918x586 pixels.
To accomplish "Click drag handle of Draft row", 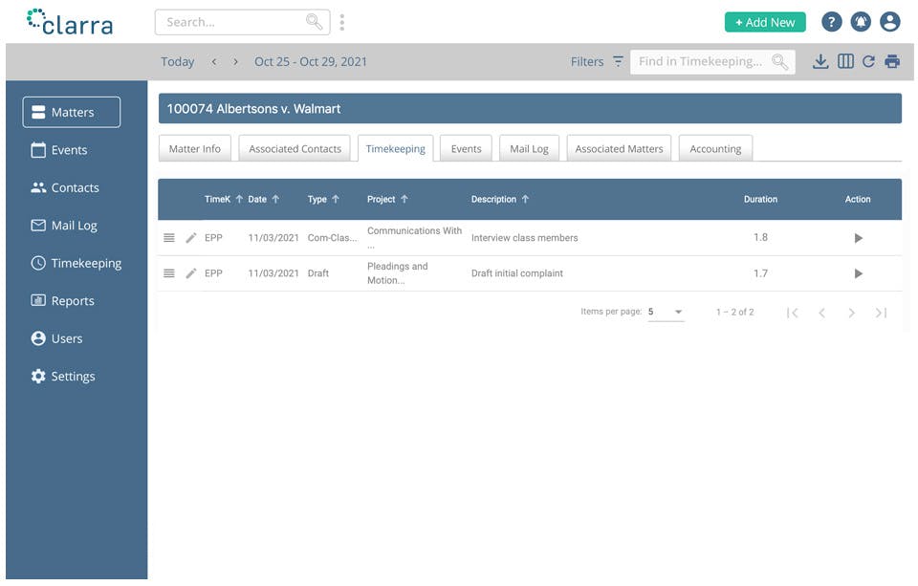I will click(x=169, y=273).
